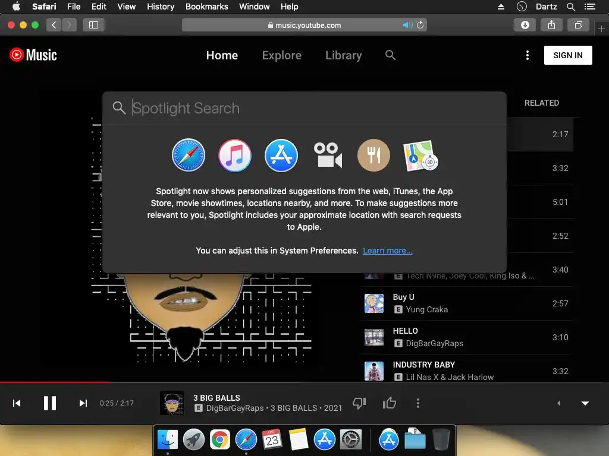Collapse the player page with down arrow
Image resolution: width=609 pixels, height=456 pixels.
pos(585,403)
